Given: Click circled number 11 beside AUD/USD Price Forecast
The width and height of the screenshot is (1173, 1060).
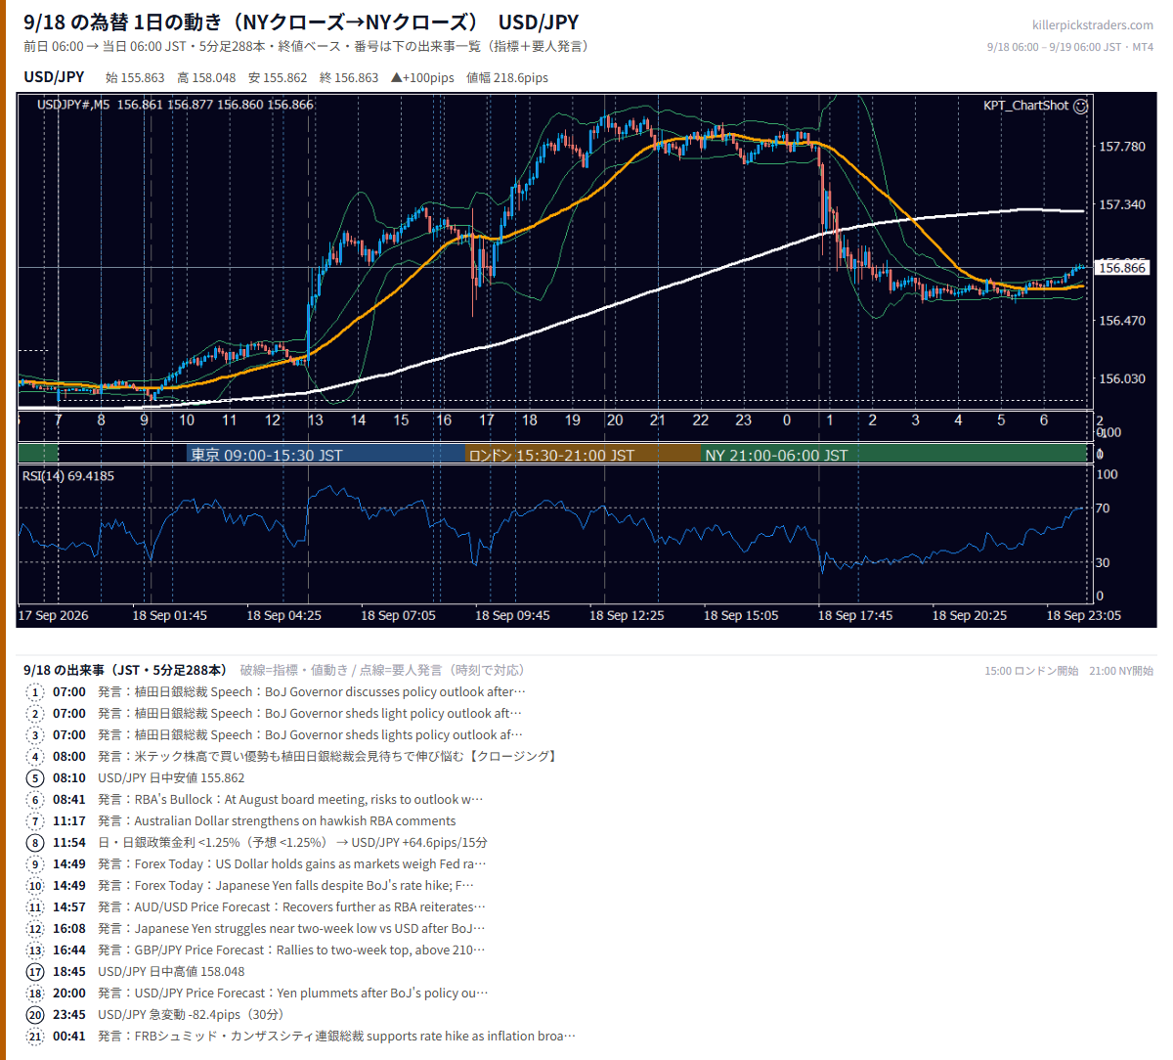Looking at the screenshot, I should pyautogui.click(x=35, y=907).
